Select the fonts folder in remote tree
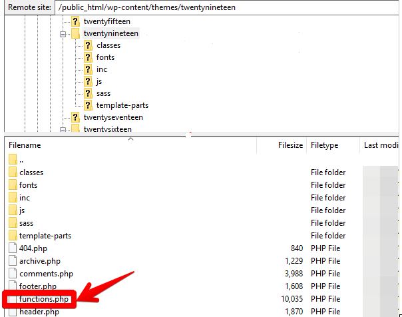Image resolution: width=402 pixels, height=317 pixels. [x=105, y=57]
